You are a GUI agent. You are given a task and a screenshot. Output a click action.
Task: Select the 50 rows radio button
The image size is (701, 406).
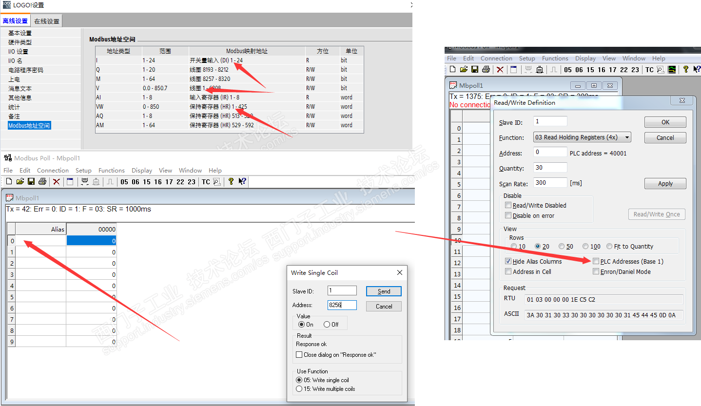click(x=562, y=247)
